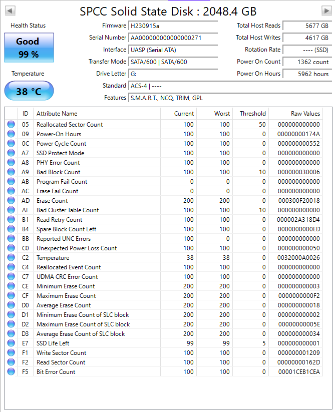Click the status orb beside Bit Error Count
Screen dimensions: 335x412
click(x=11, y=372)
